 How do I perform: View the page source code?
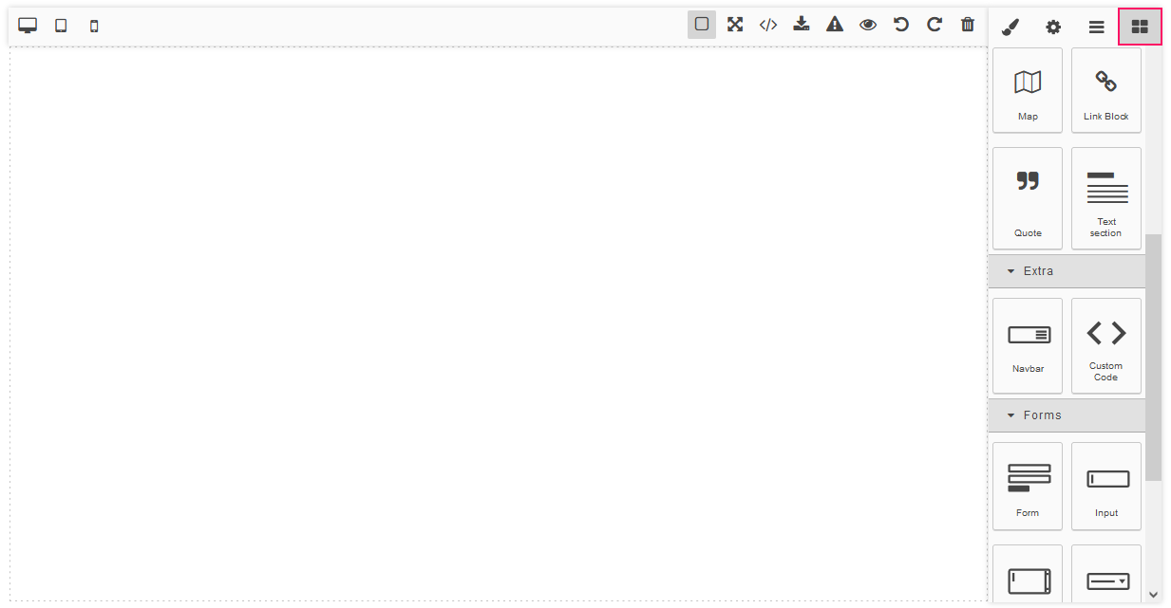pyautogui.click(x=768, y=25)
